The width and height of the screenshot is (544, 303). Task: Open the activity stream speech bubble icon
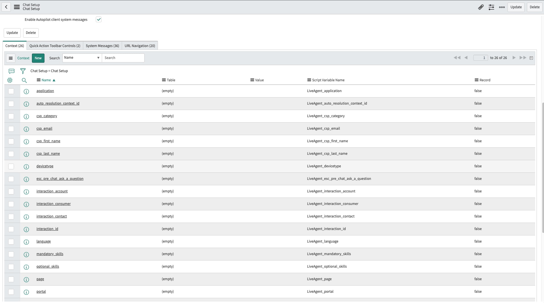click(x=11, y=71)
